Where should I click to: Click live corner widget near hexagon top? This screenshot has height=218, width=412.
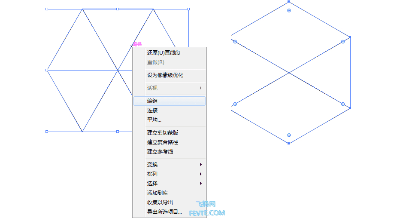click(x=289, y=10)
